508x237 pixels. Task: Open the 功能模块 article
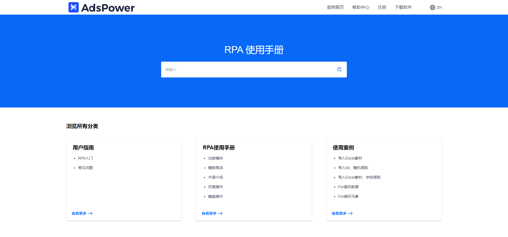click(216, 158)
